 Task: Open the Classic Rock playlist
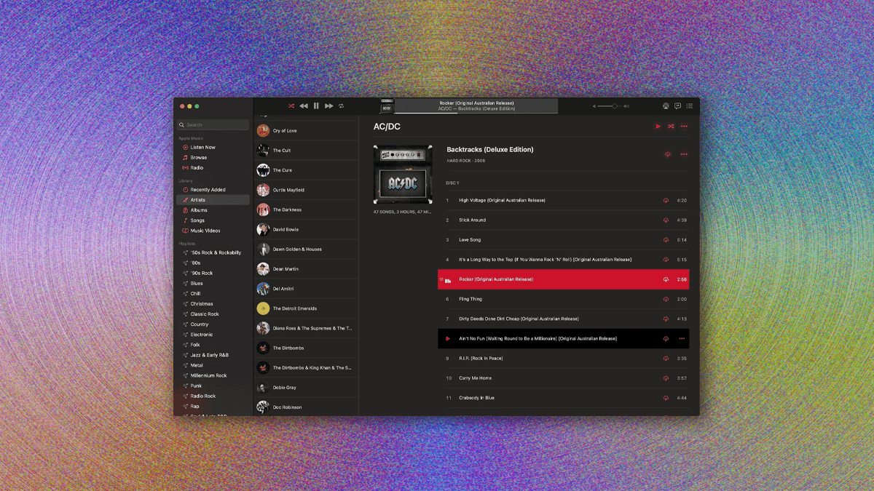point(205,314)
